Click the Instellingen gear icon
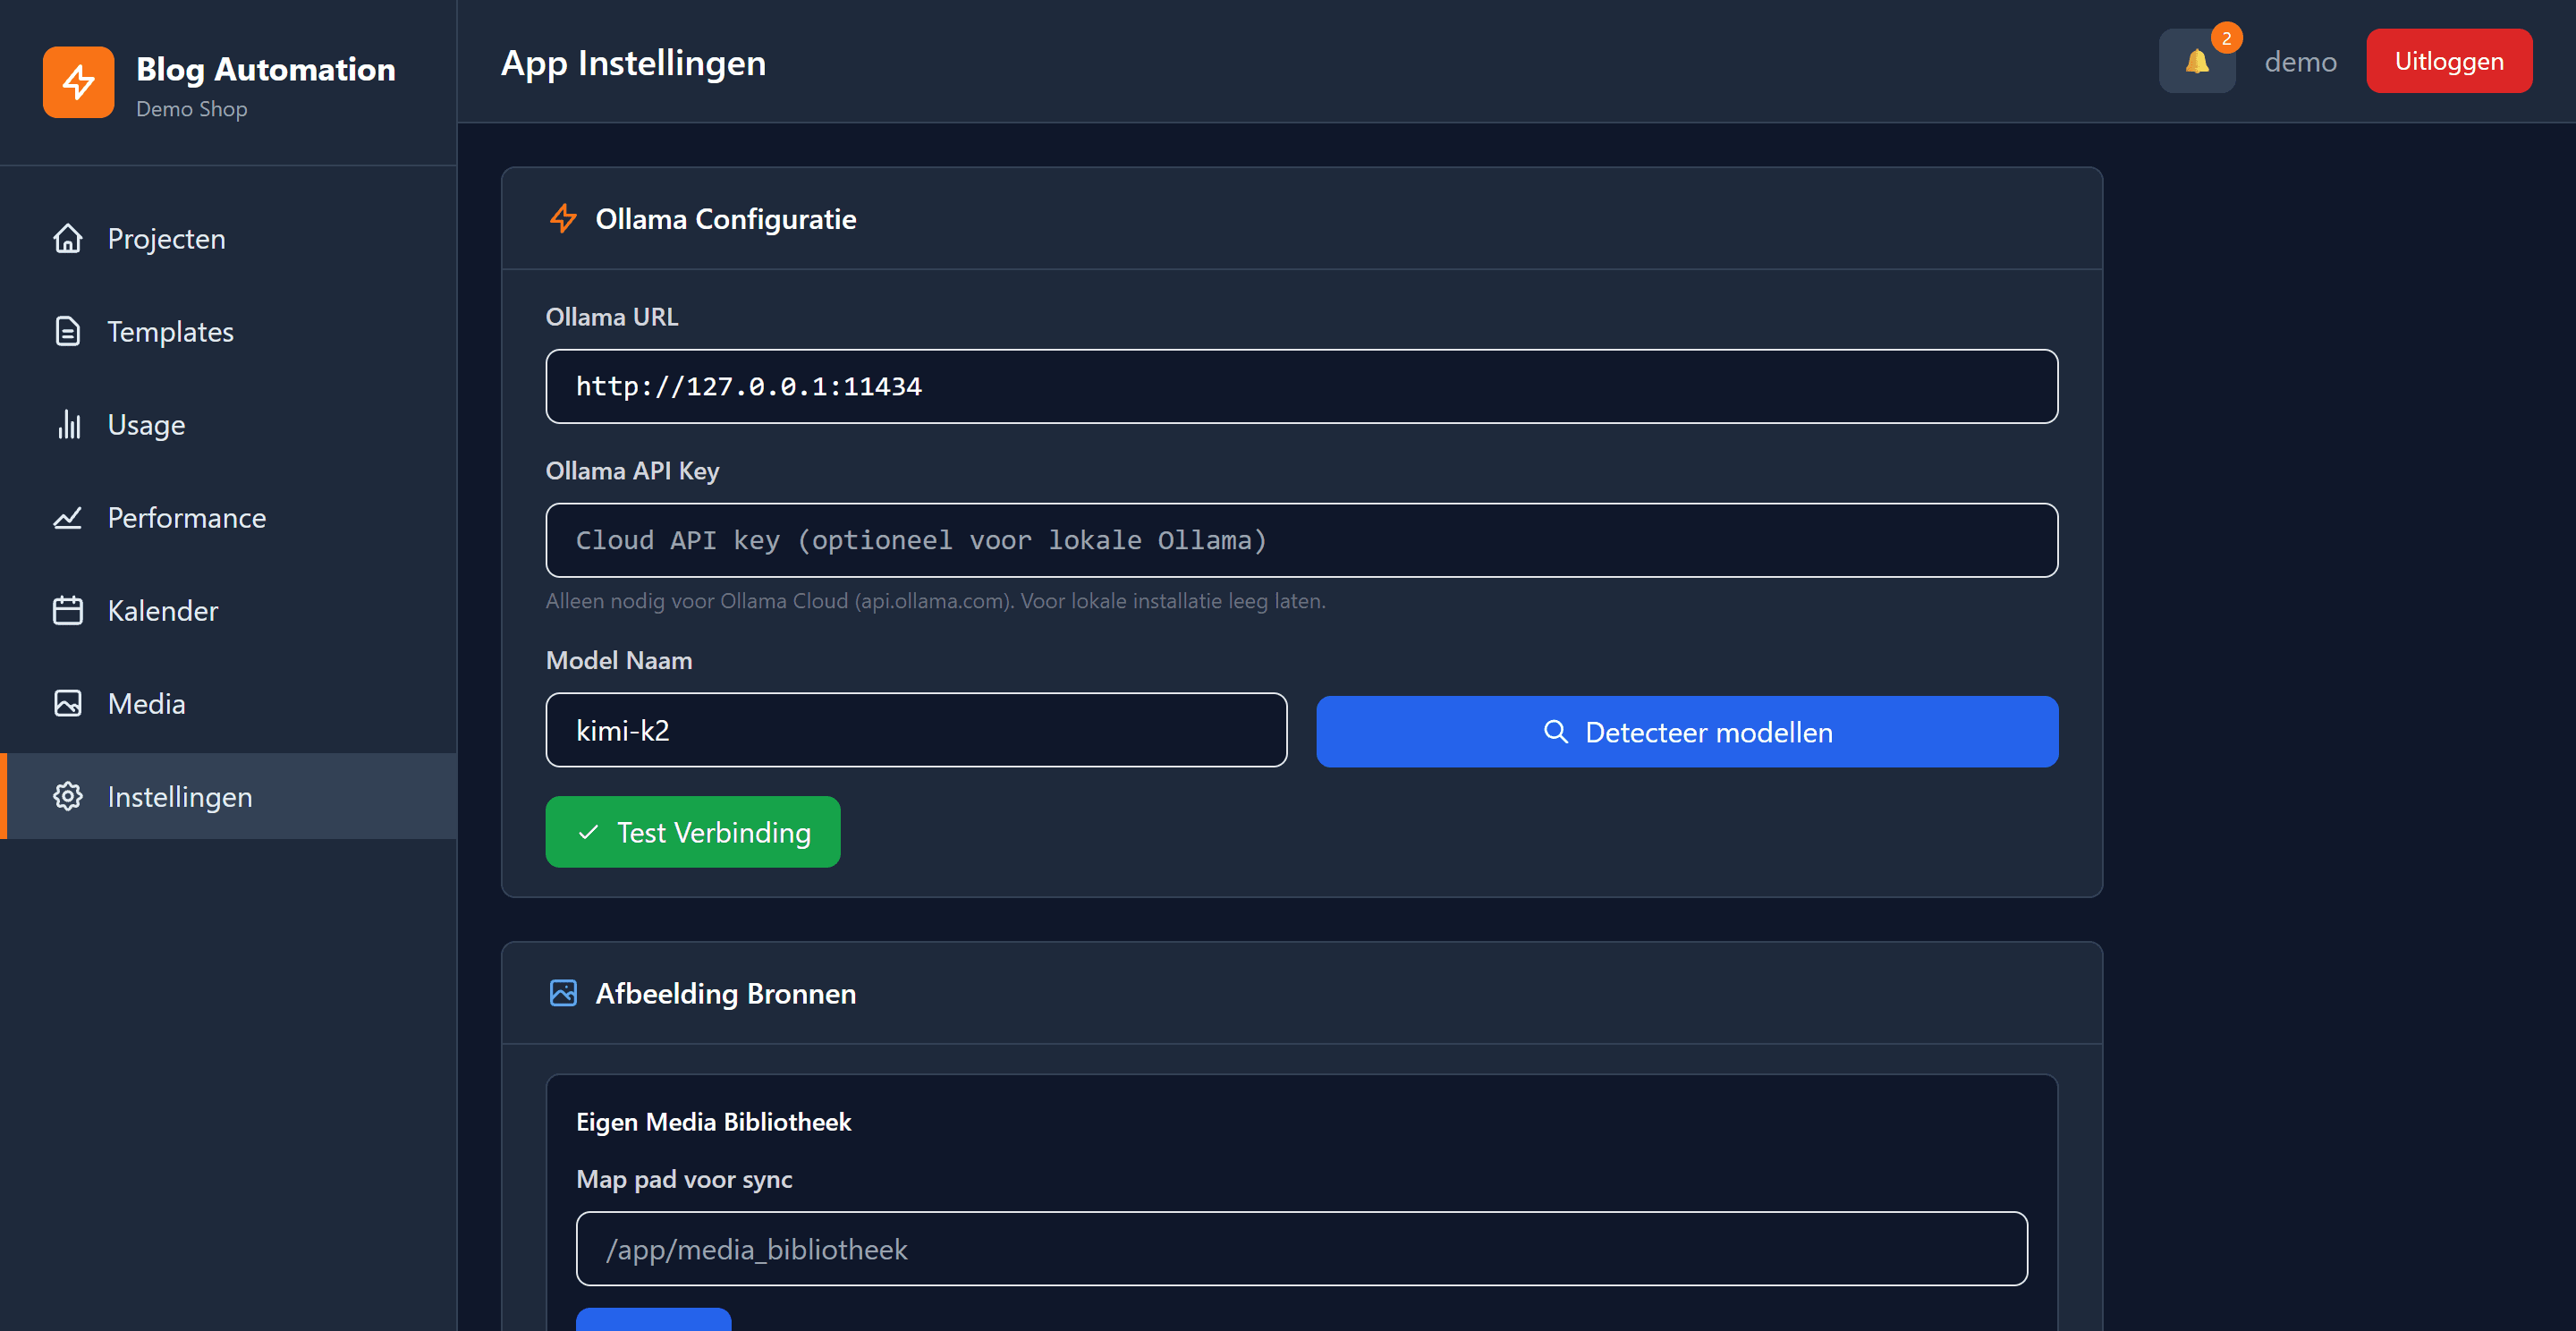The image size is (2576, 1331). pyautogui.click(x=68, y=796)
